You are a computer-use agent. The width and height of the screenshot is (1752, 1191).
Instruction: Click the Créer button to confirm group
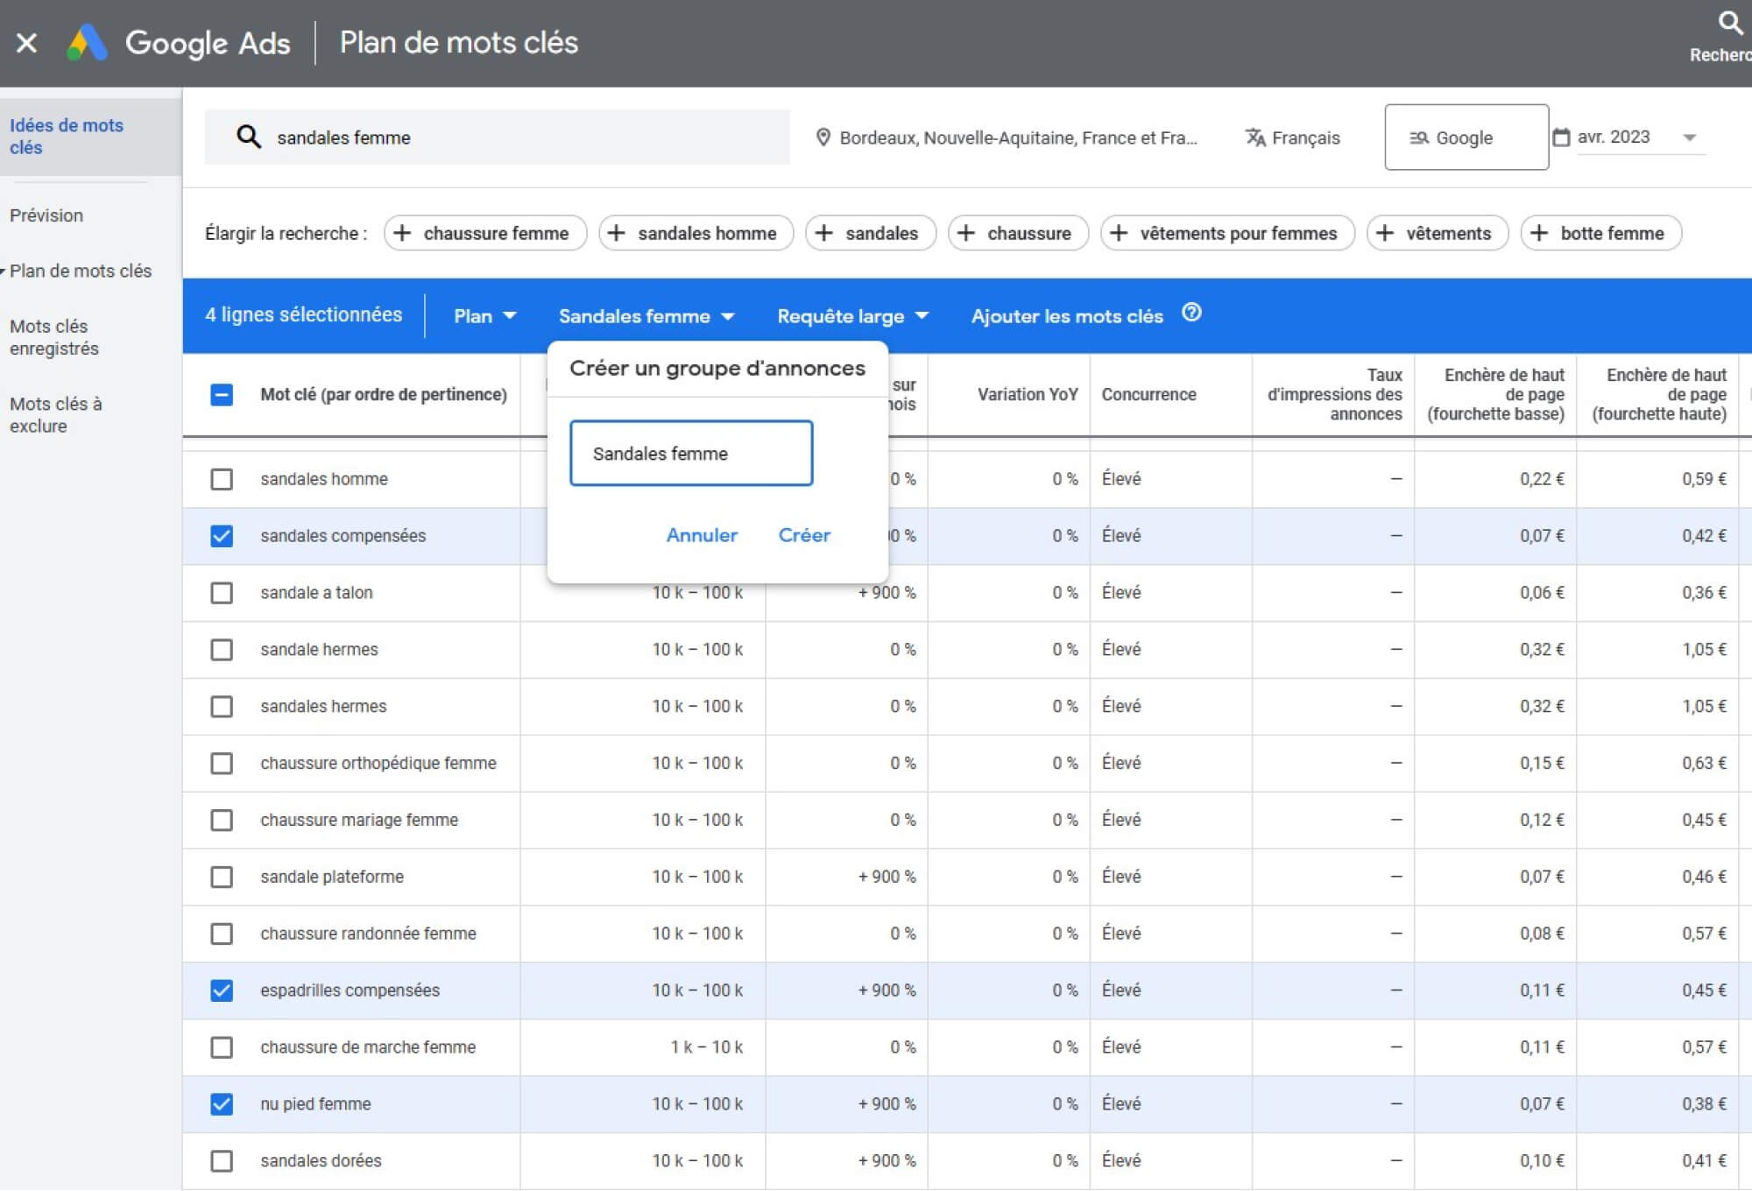click(x=804, y=533)
